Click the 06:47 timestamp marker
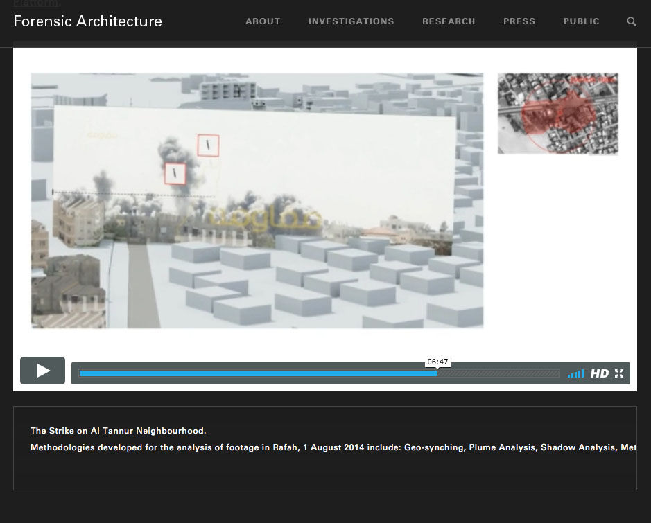The height and width of the screenshot is (523, 651). point(437,362)
